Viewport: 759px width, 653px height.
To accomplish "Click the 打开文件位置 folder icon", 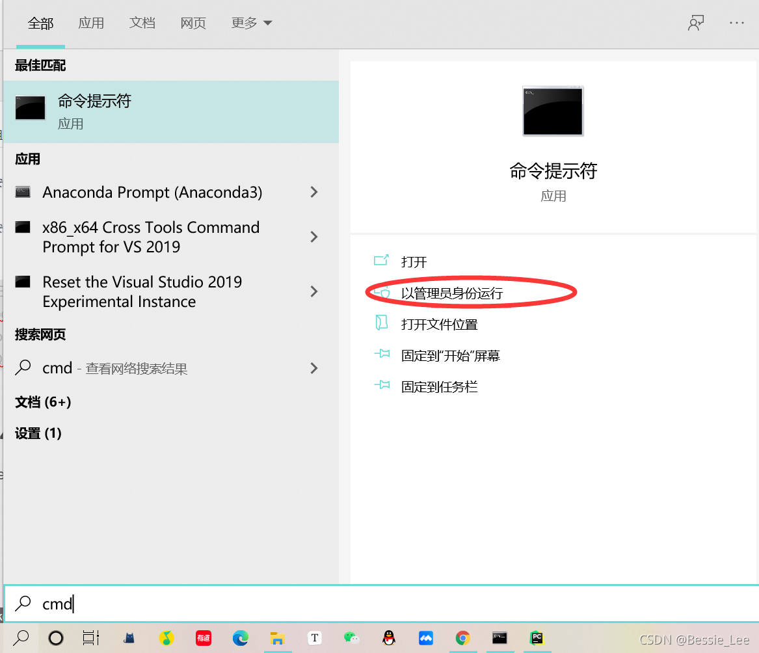I will tap(381, 323).
